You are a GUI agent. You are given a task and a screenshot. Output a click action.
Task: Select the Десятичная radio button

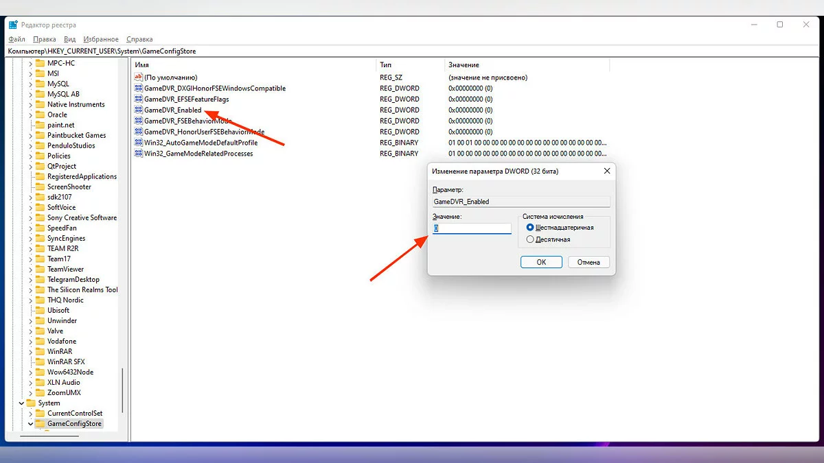(x=529, y=239)
